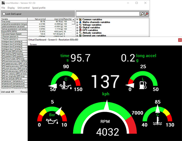Open the Screen menu in Virtual Dashboard
Viewport: 182px width, 141px height.
(33, 44)
